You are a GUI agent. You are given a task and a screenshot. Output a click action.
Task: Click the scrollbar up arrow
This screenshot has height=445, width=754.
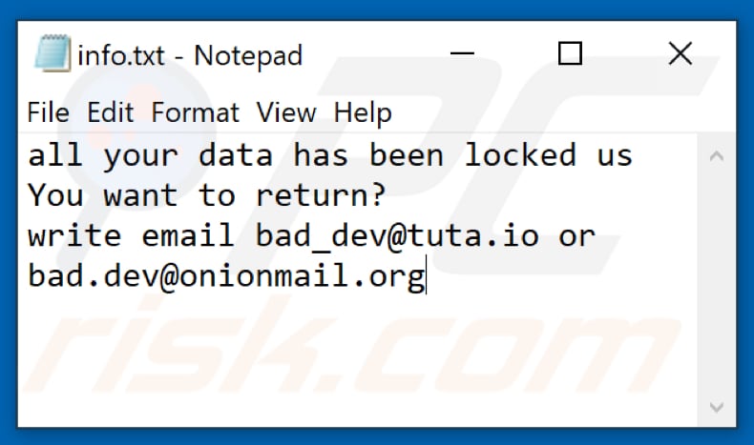(x=715, y=155)
